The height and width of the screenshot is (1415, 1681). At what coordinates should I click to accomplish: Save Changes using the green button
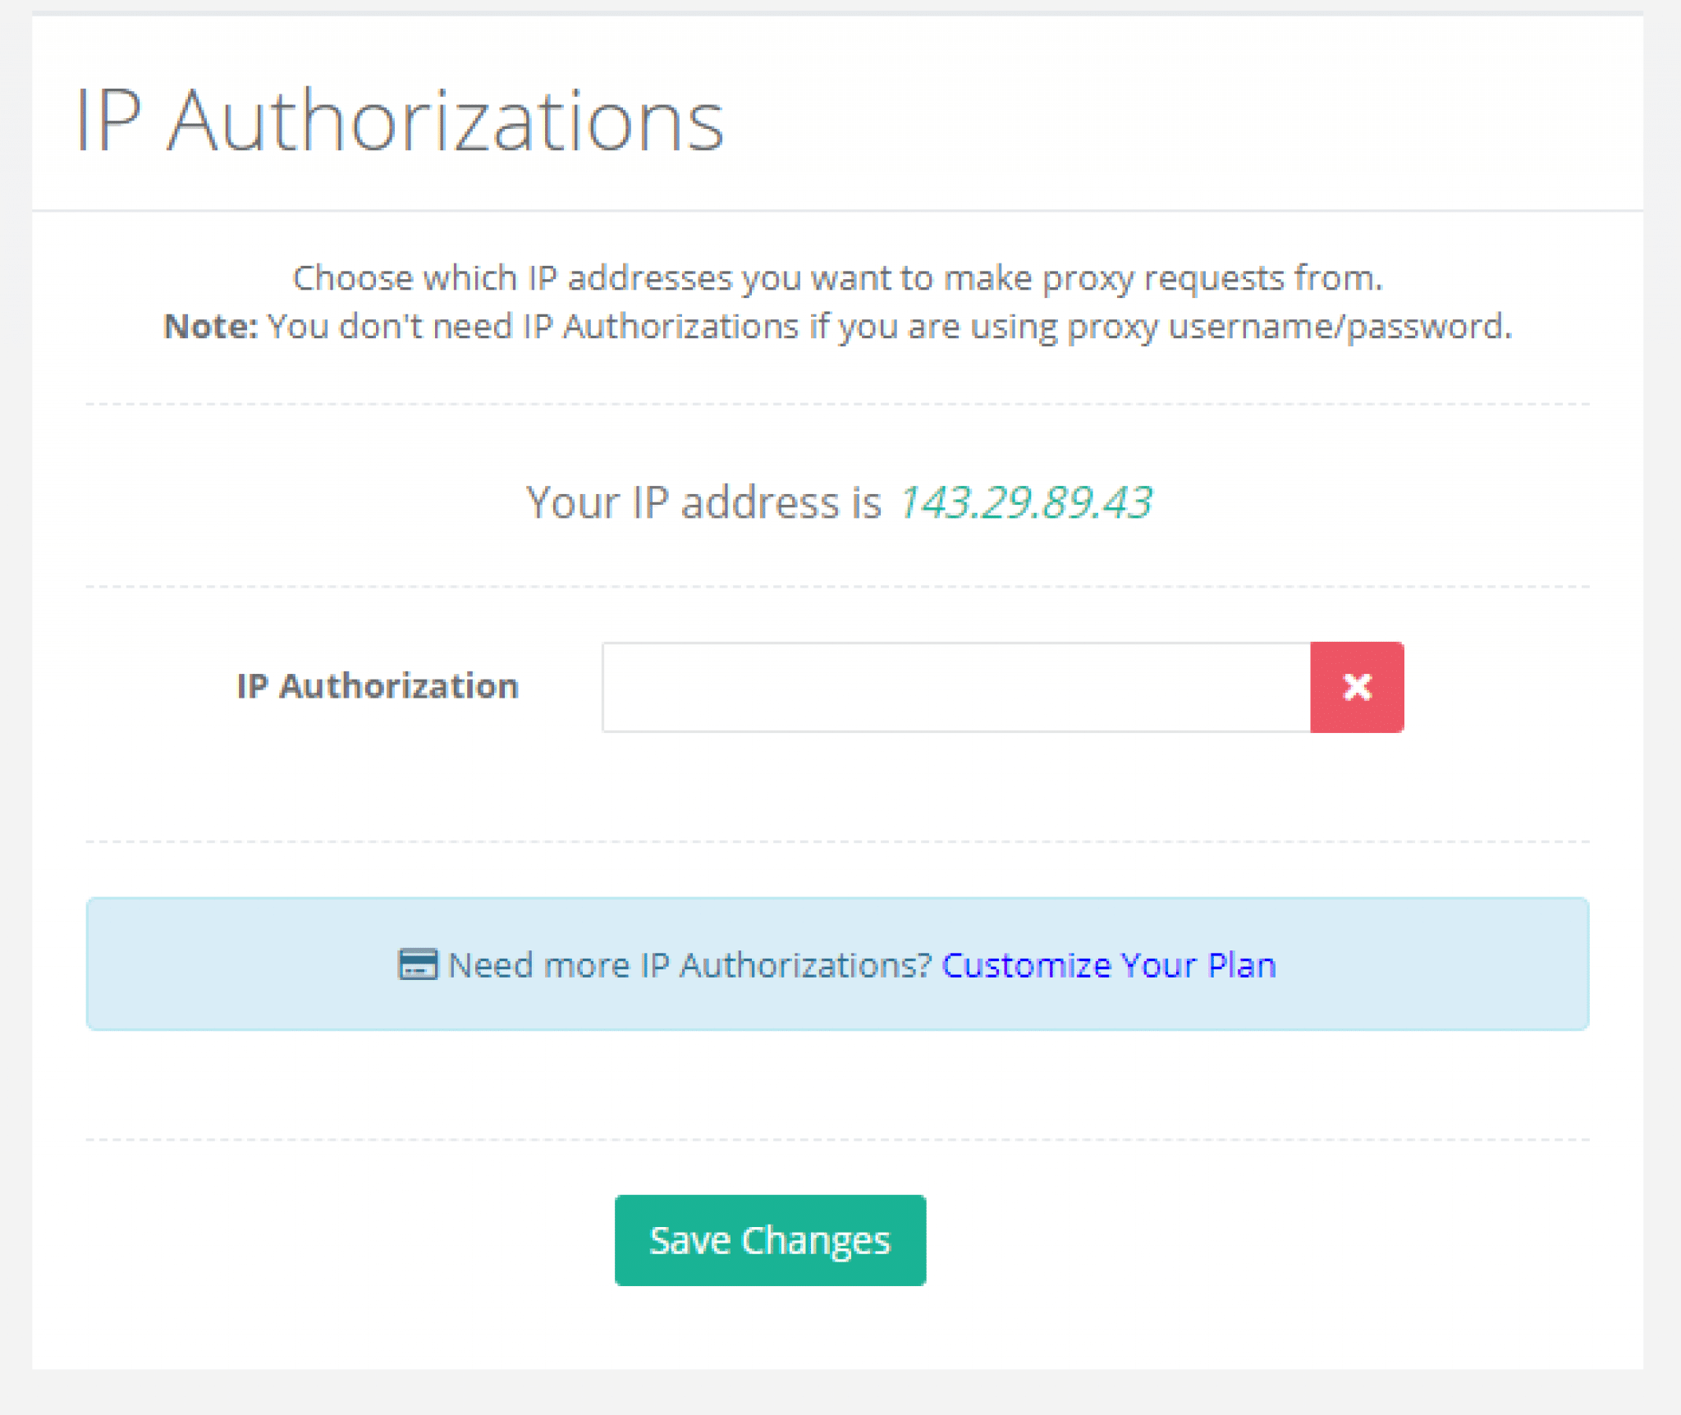770,1240
